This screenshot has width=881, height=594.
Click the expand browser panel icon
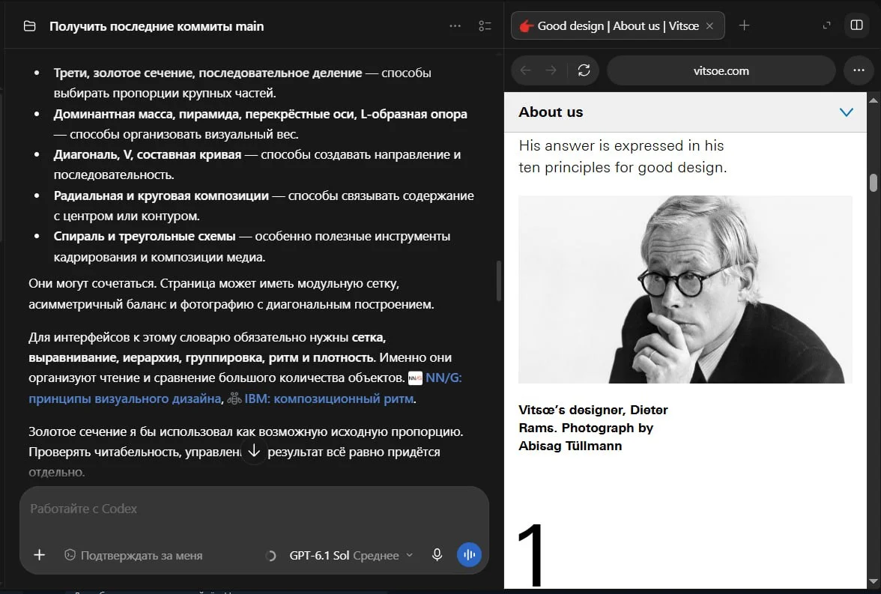[826, 25]
